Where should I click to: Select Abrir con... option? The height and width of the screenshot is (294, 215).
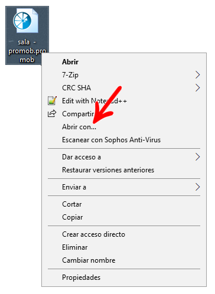click(124, 127)
